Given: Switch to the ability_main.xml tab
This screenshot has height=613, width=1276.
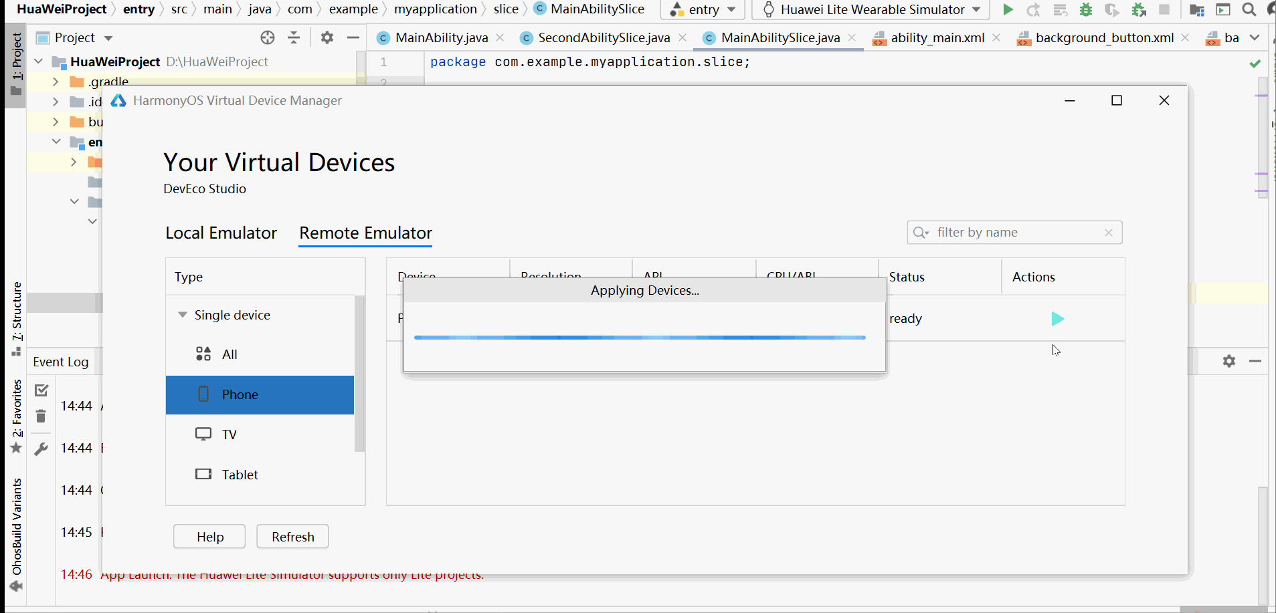Looking at the screenshot, I should (x=937, y=37).
